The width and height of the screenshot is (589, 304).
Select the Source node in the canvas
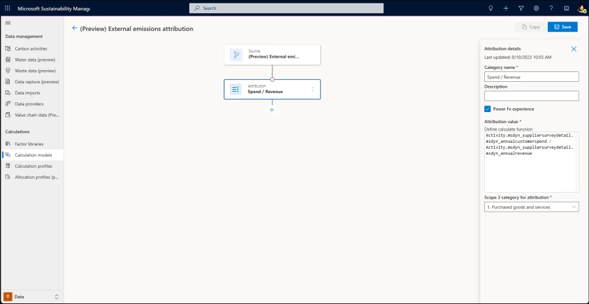tap(272, 54)
